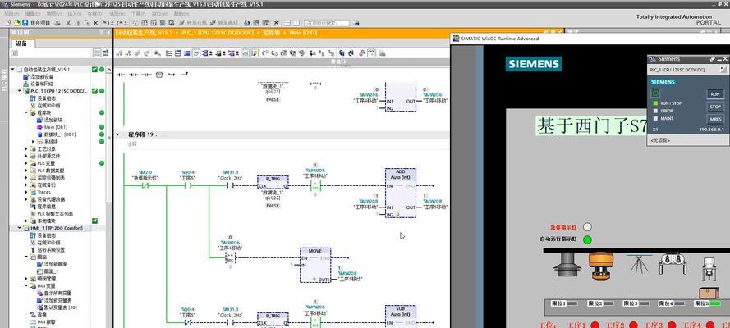This screenshot has height=328, width=730.
Task: Collapse the project tree panel arrow
Action: [x=108, y=33]
